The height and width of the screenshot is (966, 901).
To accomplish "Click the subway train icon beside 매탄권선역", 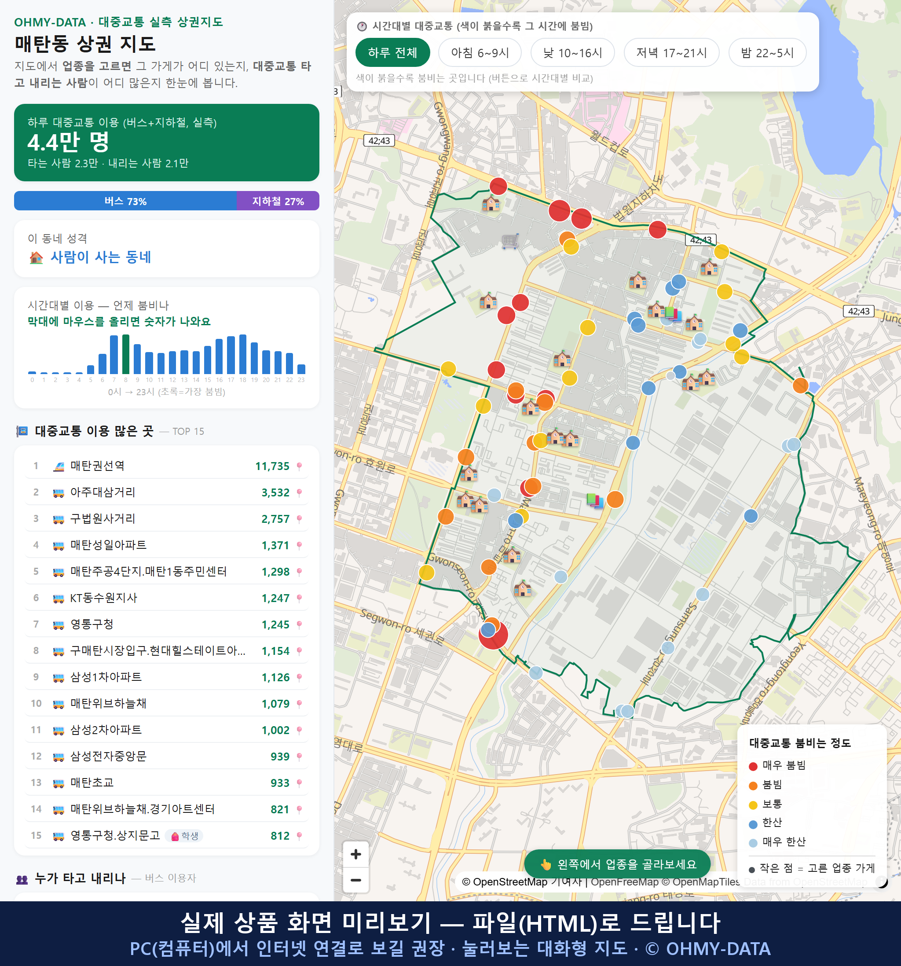I will [x=58, y=466].
